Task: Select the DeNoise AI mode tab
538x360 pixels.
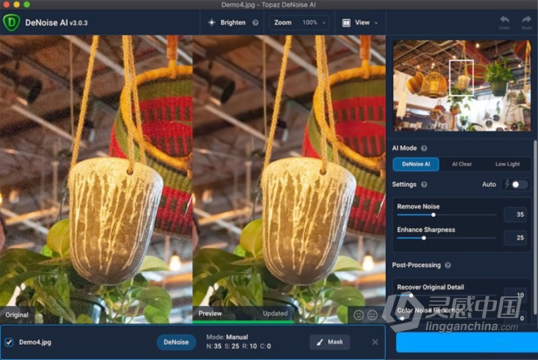Action: (416, 164)
